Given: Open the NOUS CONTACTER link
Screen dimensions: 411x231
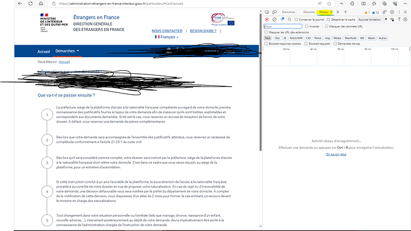Looking at the screenshot, I should [x=167, y=31].
